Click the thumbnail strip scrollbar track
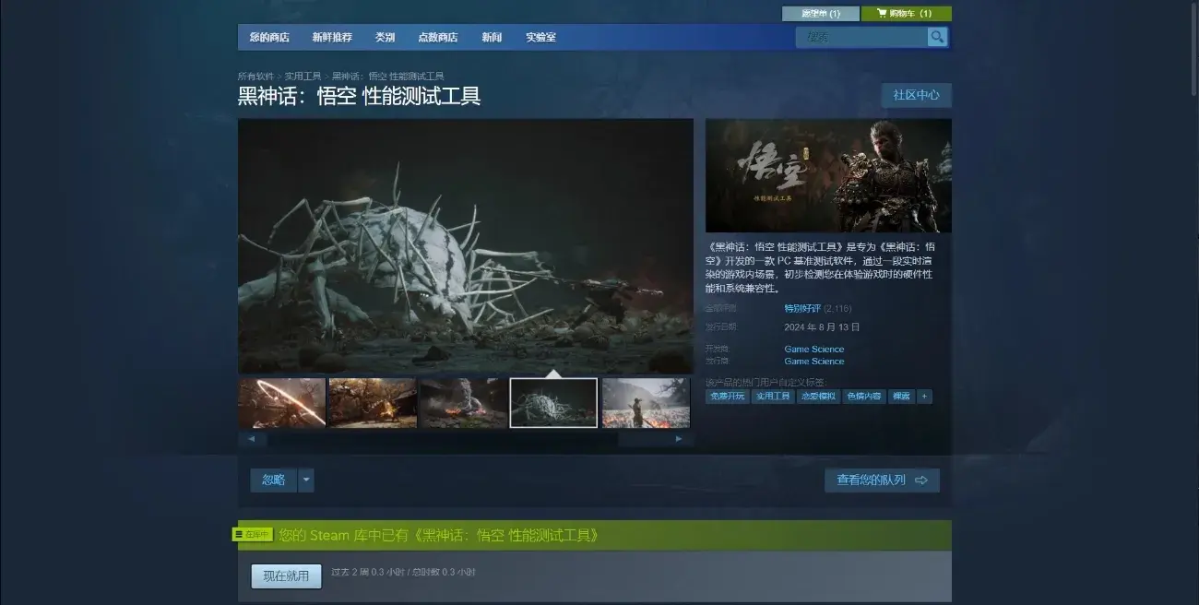 [x=466, y=439]
